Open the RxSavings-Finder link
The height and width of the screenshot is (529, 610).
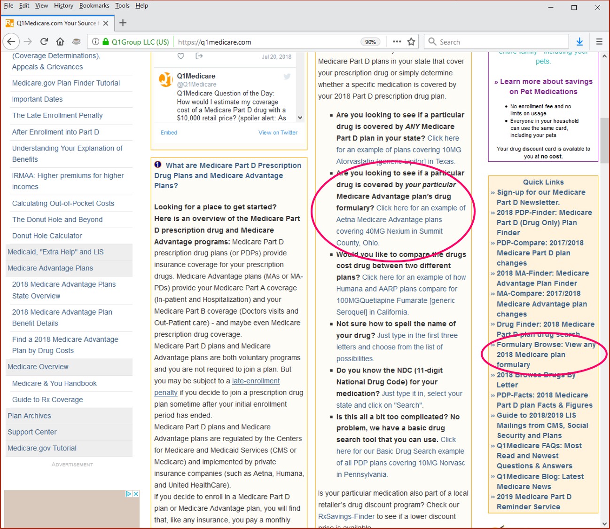click(346, 516)
